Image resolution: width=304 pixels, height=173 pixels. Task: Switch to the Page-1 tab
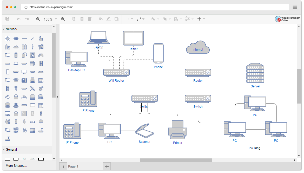(73, 166)
